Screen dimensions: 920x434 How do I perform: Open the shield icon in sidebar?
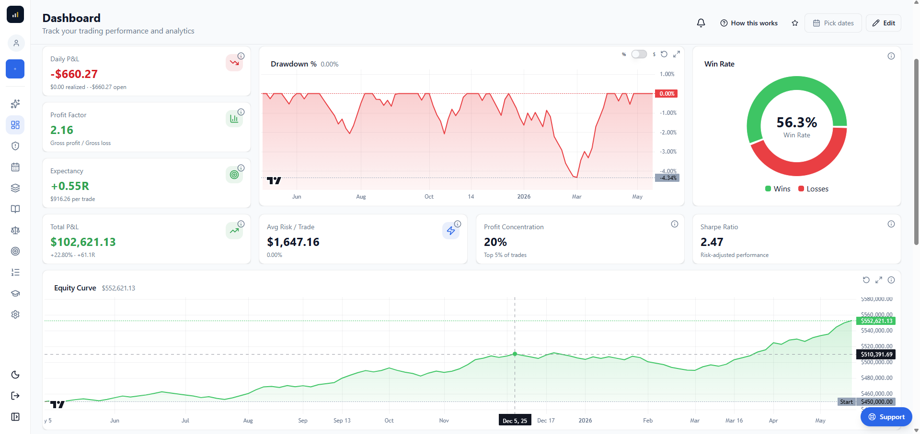pyautogui.click(x=15, y=146)
